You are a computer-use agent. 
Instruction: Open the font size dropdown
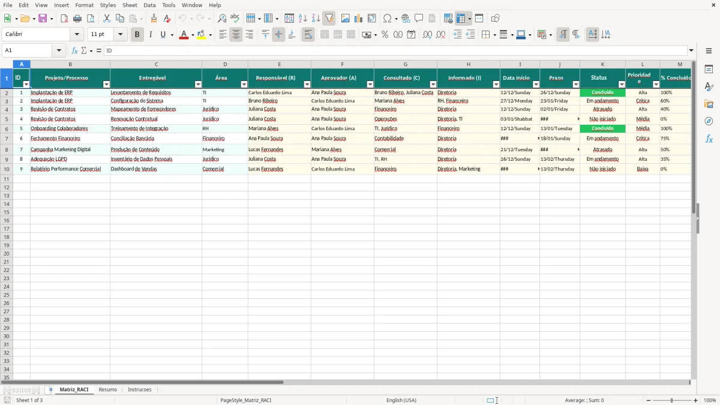click(120, 35)
